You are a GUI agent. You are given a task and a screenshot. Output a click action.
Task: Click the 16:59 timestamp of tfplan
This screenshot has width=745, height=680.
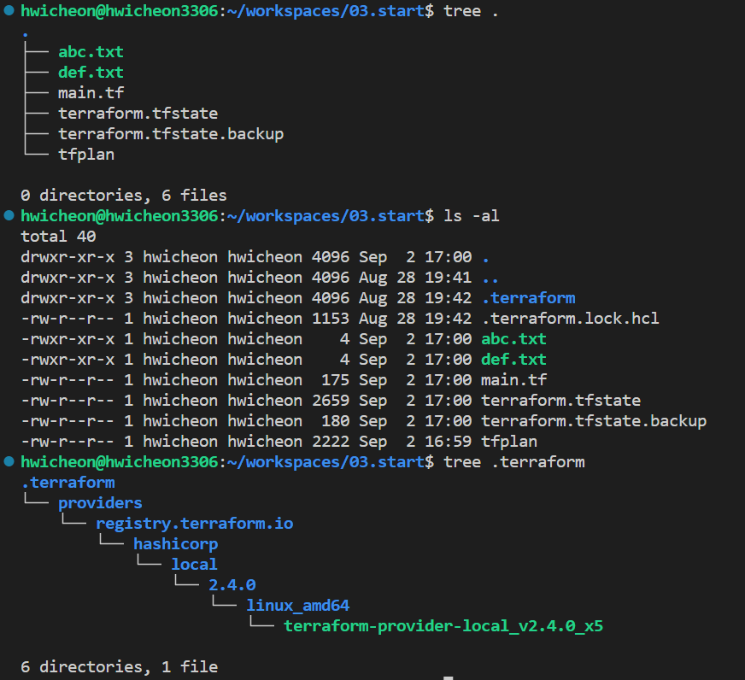pos(448,442)
